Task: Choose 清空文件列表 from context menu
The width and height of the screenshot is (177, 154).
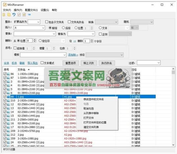Action: pyautogui.click(x=91, y=127)
